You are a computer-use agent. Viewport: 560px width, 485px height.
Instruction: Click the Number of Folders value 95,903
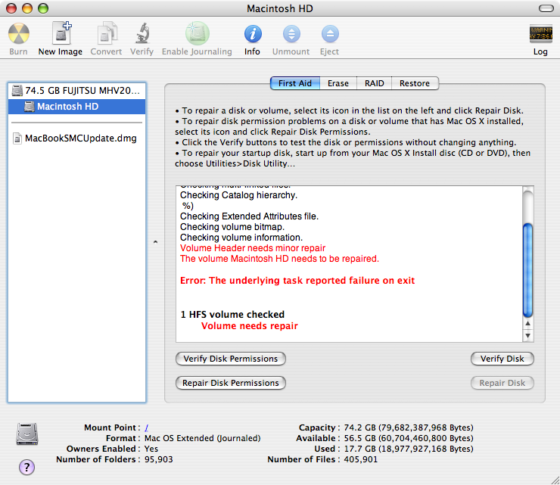tap(159, 459)
